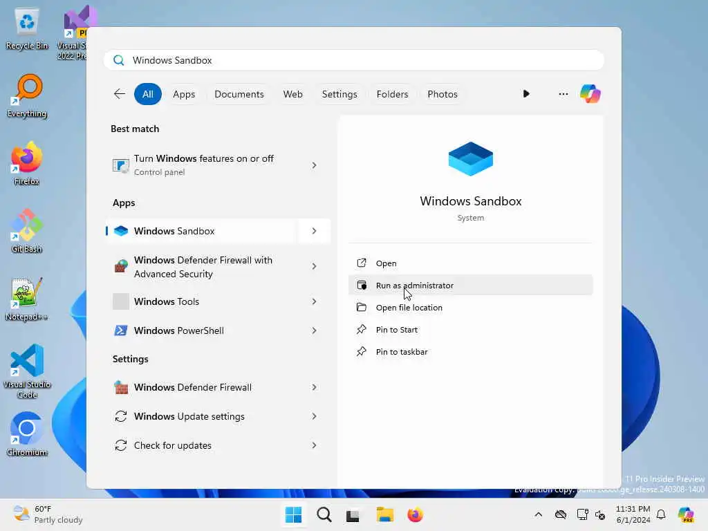Image resolution: width=708 pixels, height=531 pixels.
Task: Click Open in the Sandbox details pane
Action: pos(470,263)
